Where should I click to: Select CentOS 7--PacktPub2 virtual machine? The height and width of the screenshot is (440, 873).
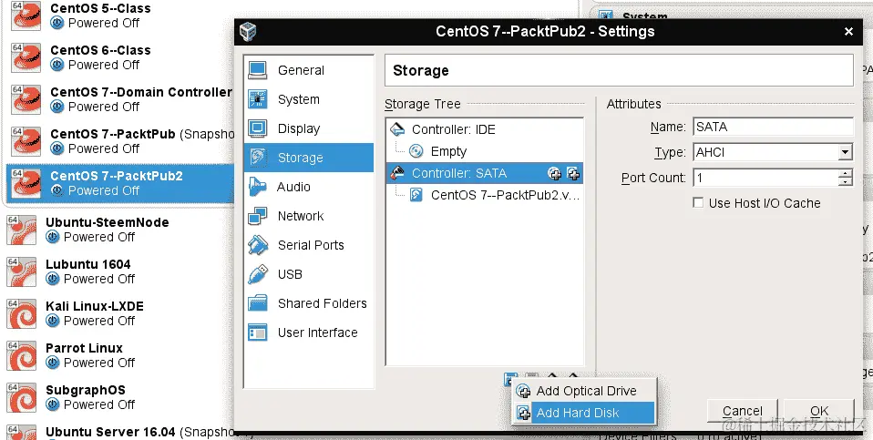[119, 183]
